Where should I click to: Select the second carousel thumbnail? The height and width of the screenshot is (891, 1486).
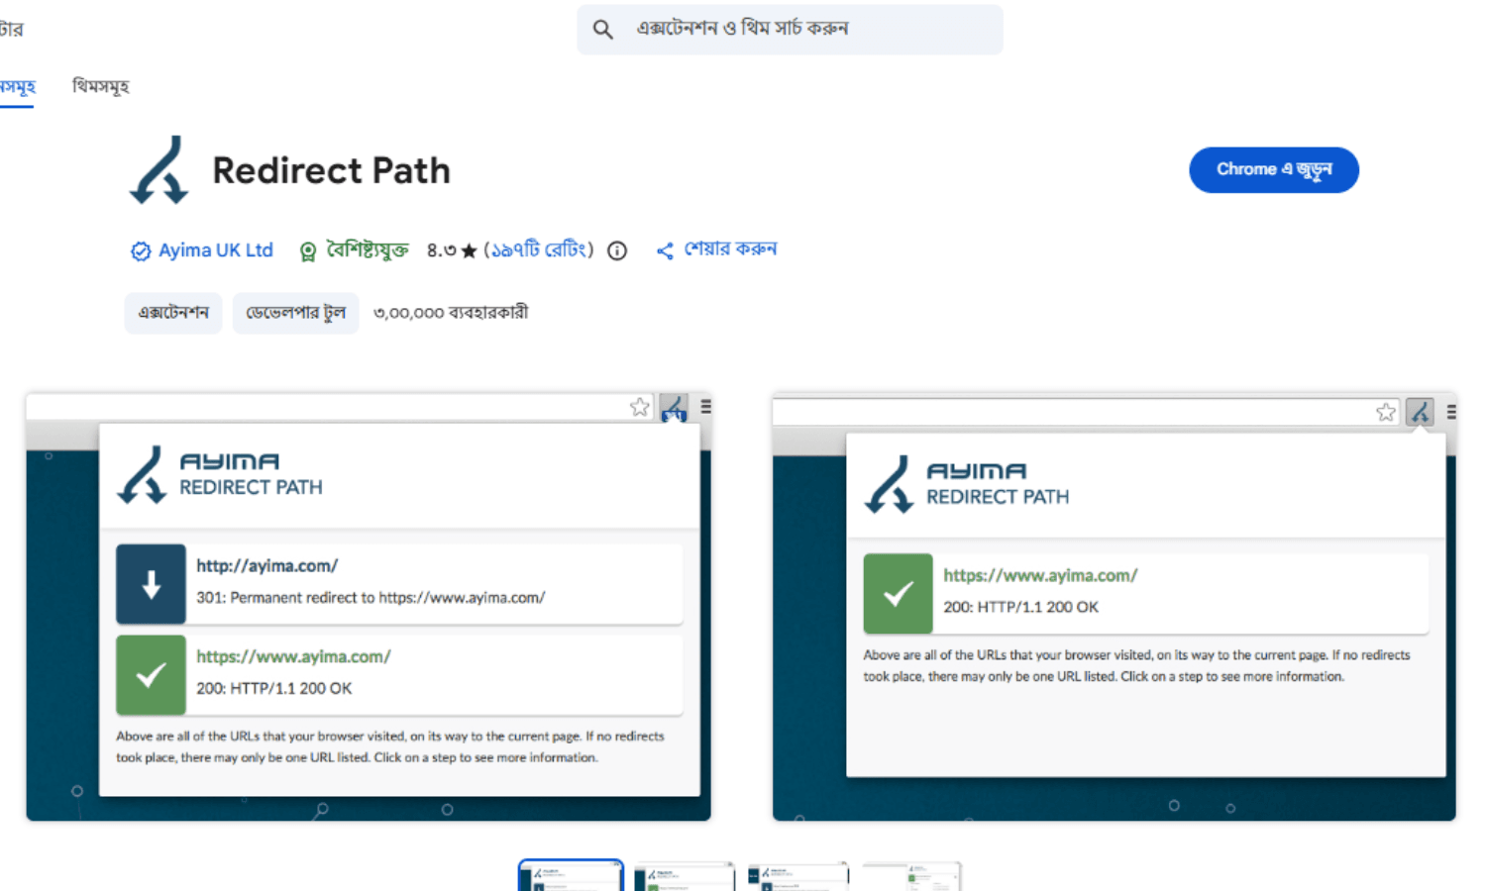pyautogui.click(x=685, y=876)
